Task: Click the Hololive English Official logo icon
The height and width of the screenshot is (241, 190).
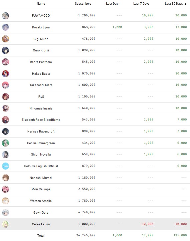Action: click(5, 166)
